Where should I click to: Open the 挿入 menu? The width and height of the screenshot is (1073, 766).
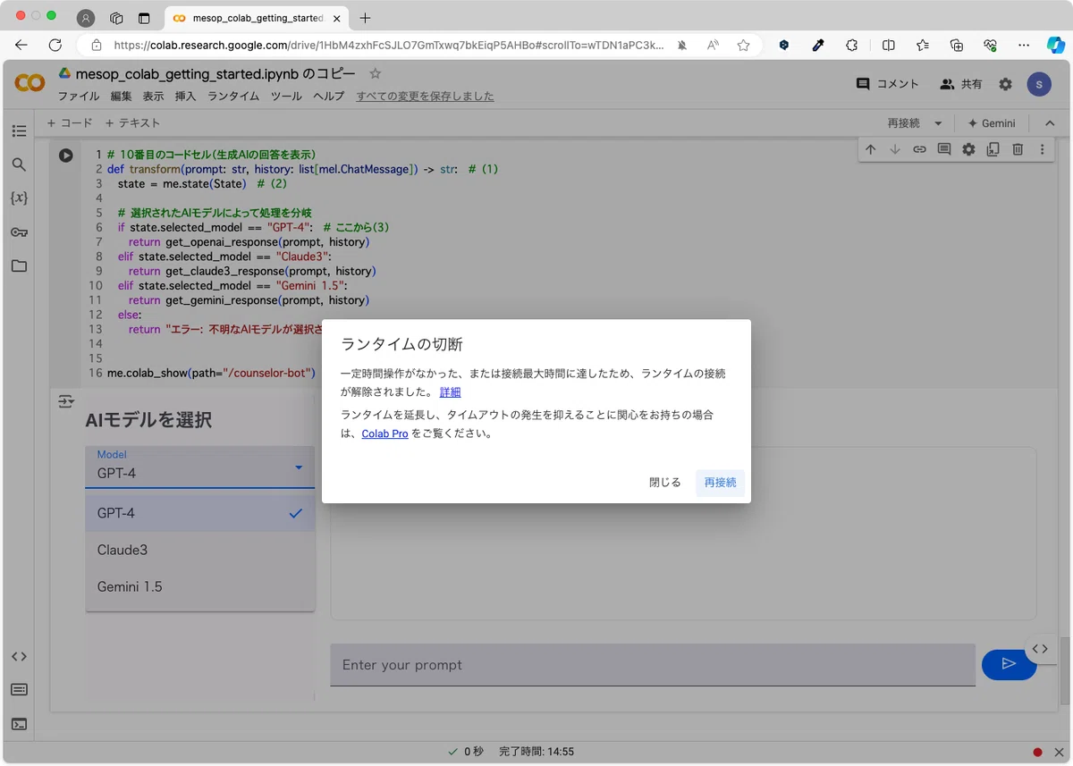click(185, 97)
